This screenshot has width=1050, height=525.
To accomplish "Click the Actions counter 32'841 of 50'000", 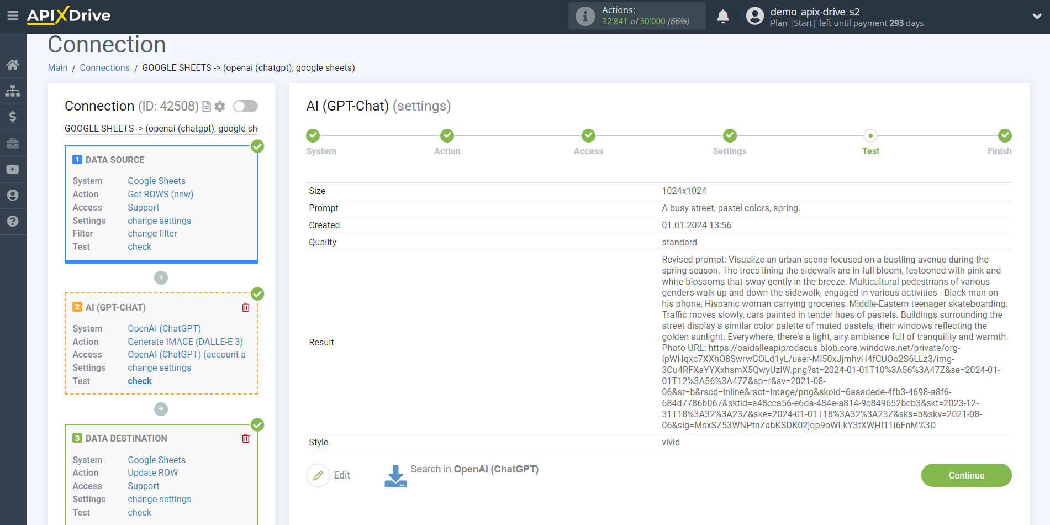I will click(645, 22).
